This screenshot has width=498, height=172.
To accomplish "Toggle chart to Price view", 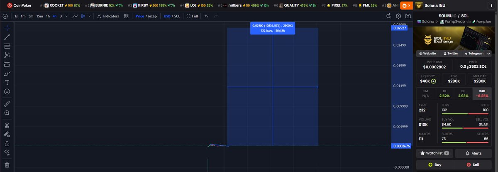I will point(140,16).
